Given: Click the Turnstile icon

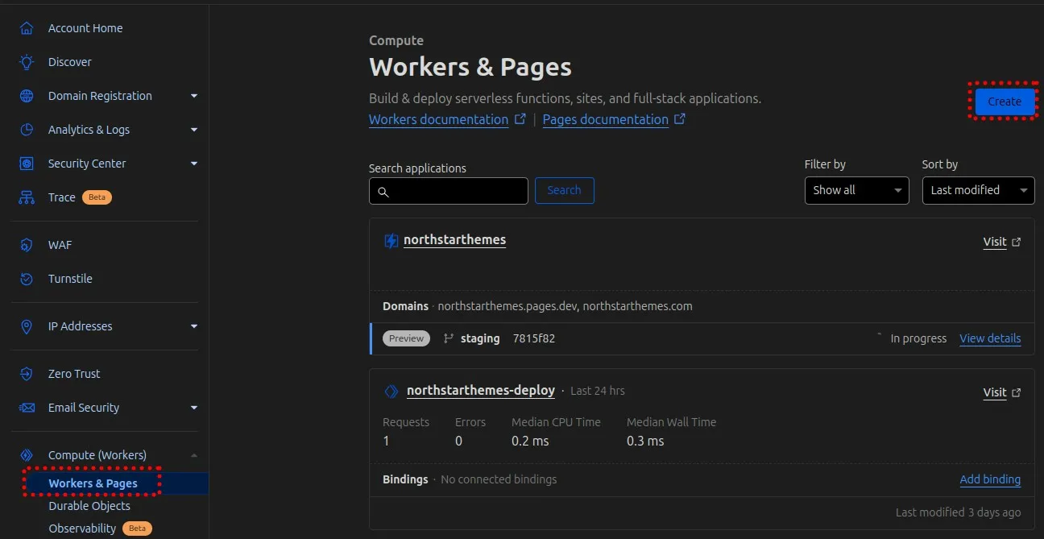Looking at the screenshot, I should coord(27,279).
